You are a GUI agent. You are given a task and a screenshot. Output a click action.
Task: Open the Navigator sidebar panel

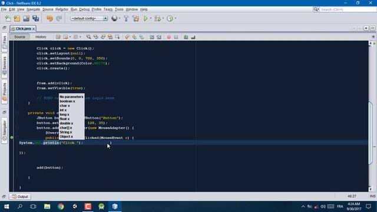4,131
